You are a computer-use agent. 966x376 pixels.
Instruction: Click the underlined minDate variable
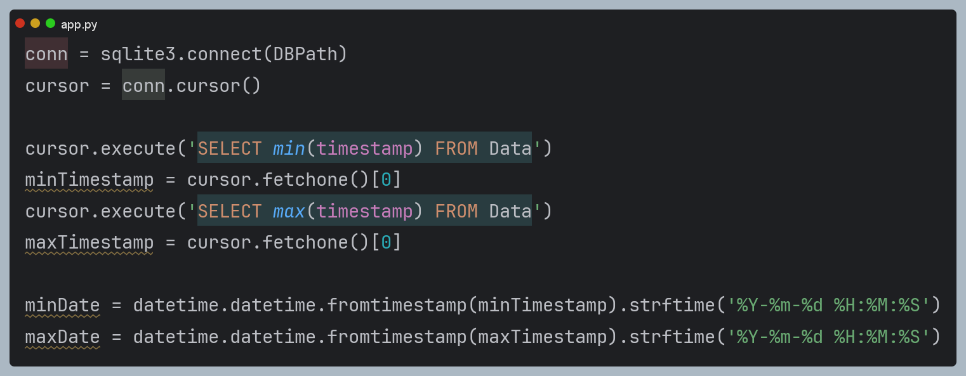pyautogui.click(x=63, y=305)
